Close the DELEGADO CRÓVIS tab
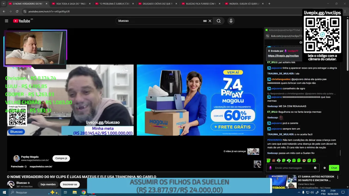349x196 pixels. tap(176, 4)
